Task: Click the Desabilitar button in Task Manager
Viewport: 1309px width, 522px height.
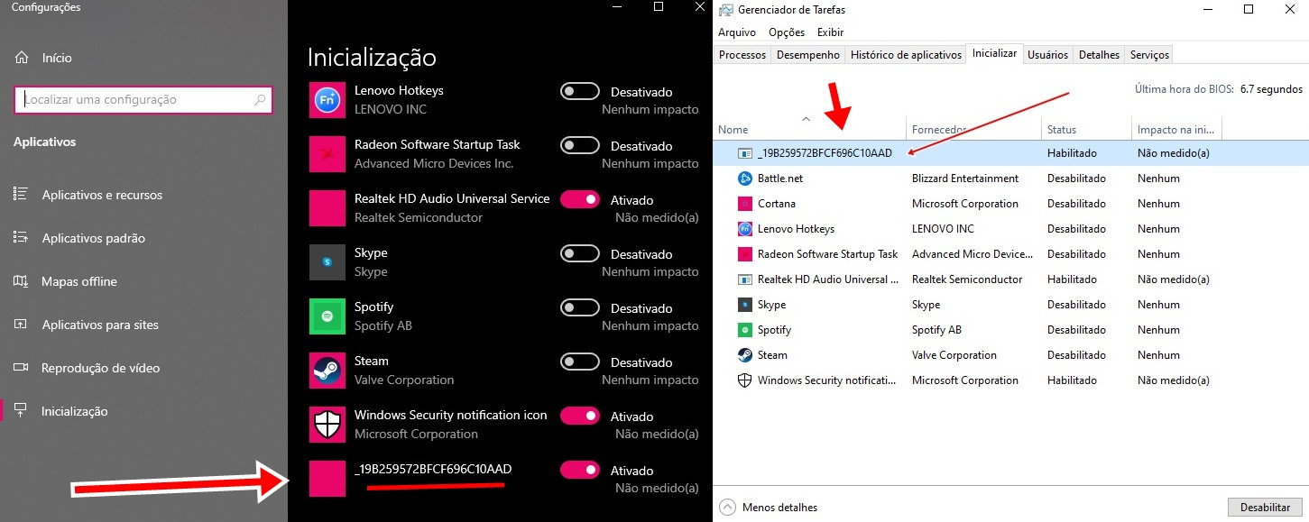Action: point(1265,507)
